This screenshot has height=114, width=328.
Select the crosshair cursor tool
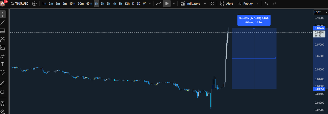pyautogui.click(x=3, y=14)
